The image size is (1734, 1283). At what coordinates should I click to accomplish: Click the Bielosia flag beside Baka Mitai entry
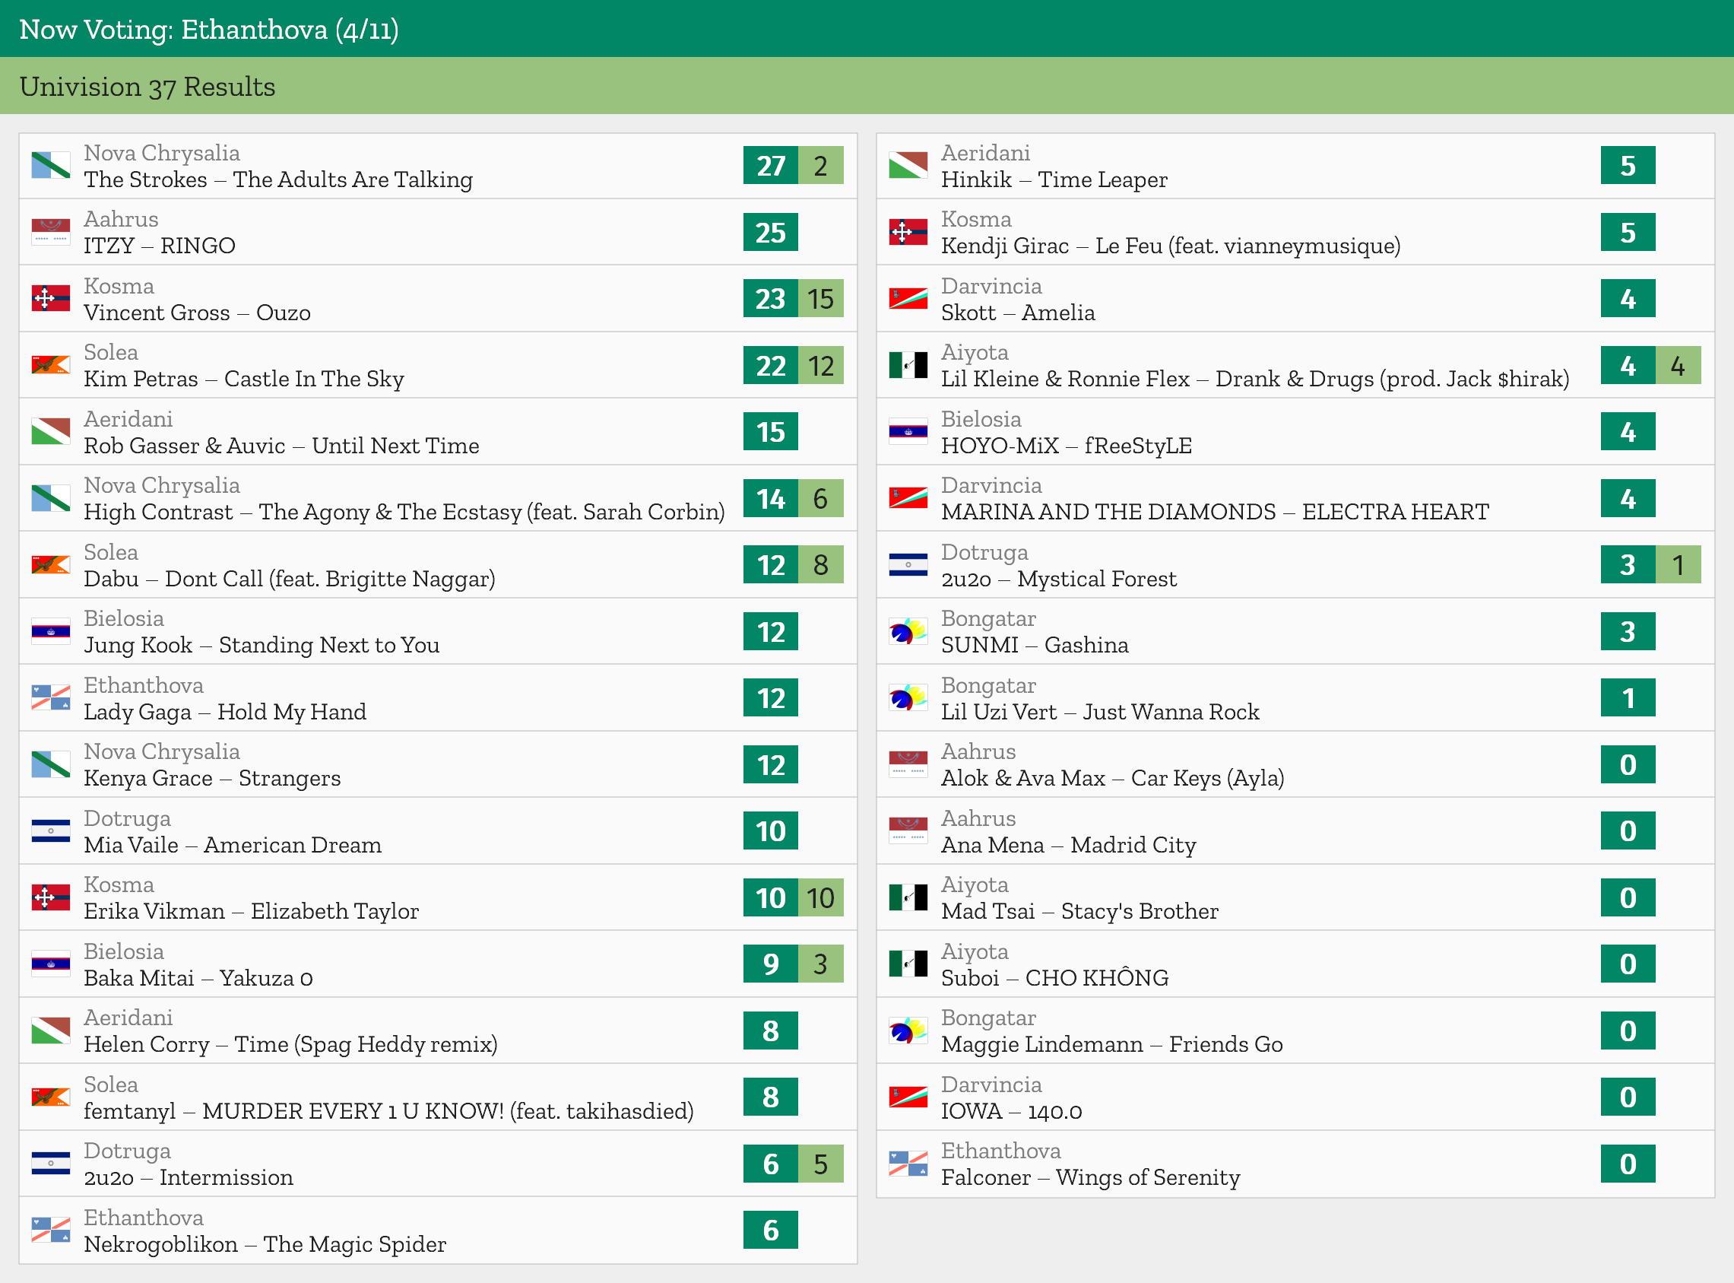coord(50,964)
